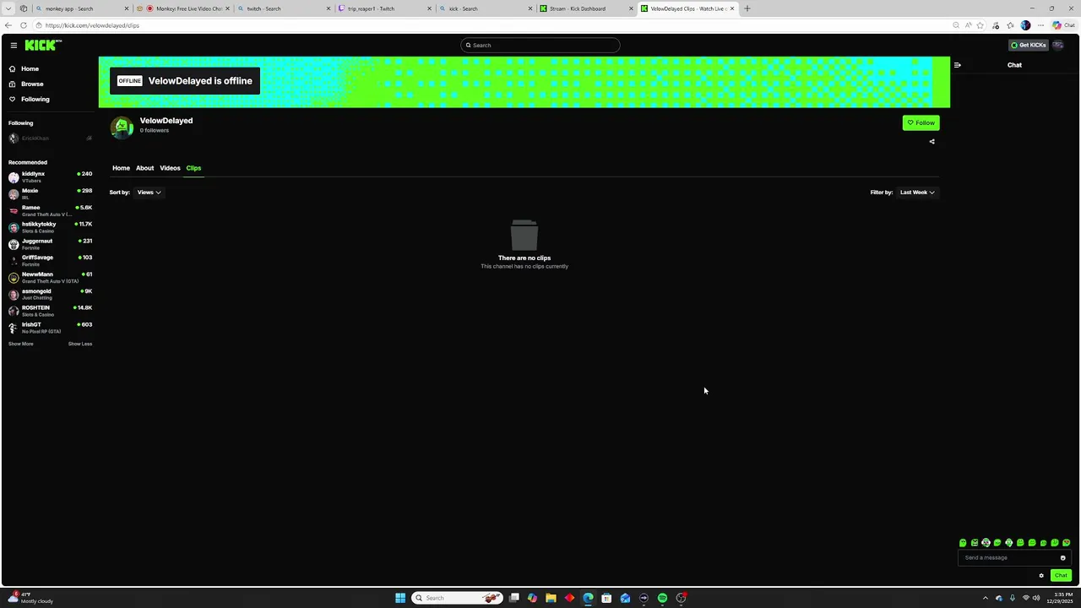
Task: Open the Last Week filter dropdown
Action: click(917, 193)
